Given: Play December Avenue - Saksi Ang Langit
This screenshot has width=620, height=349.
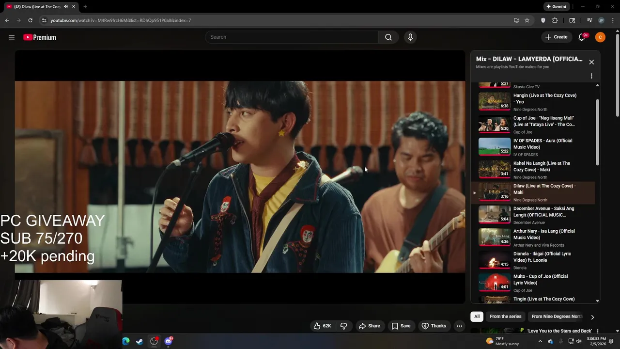Looking at the screenshot, I should (533, 215).
